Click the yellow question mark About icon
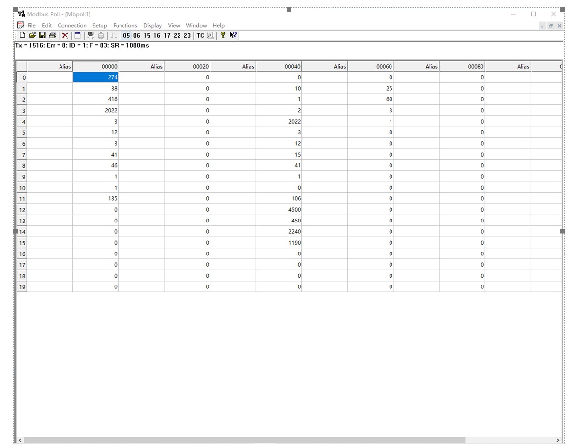This screenshot has height=444, width=571. pyautogui.click(x=223, y=35)
